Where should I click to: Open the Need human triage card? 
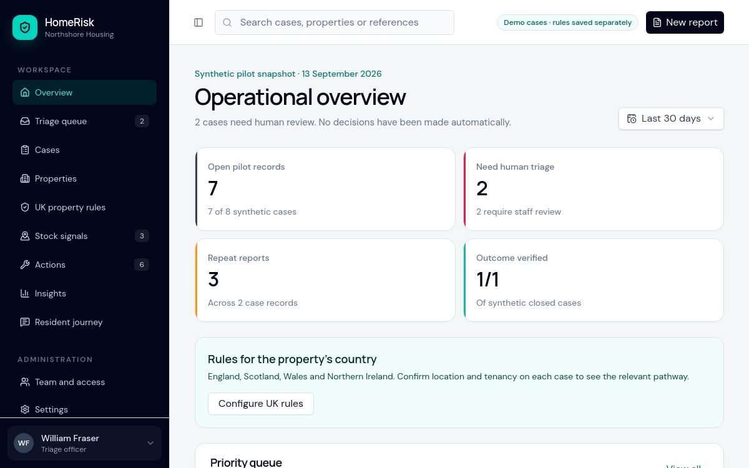594,189
